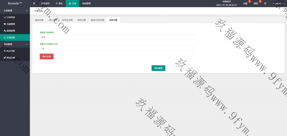The width and height of the screenshot is (287, 136).
Task: Collapse the 交易管理 sidebar group
Action: (x=26, y=11)
